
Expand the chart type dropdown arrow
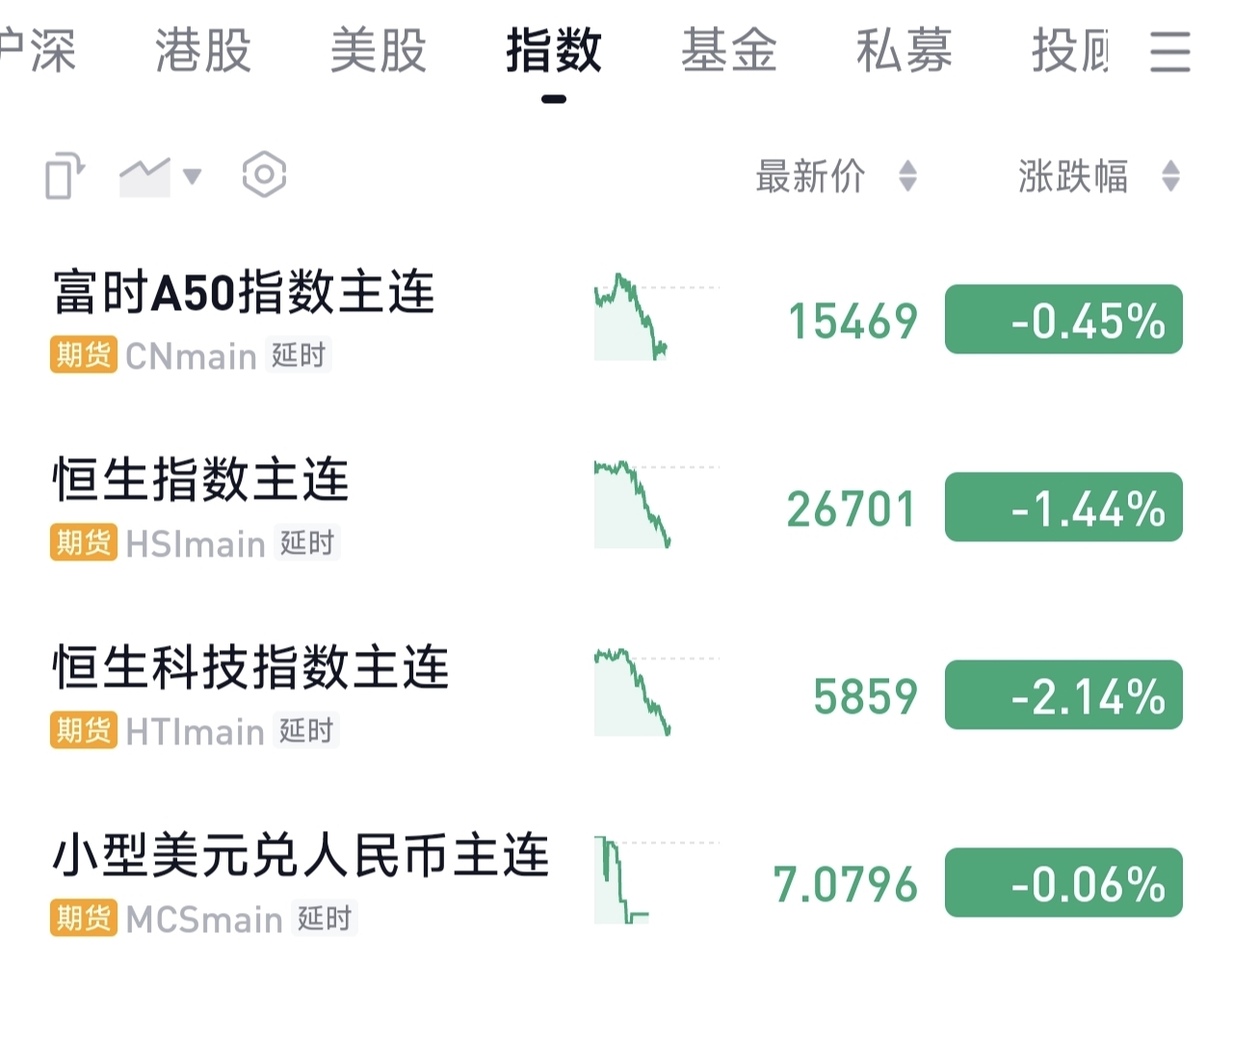[193, 176]
